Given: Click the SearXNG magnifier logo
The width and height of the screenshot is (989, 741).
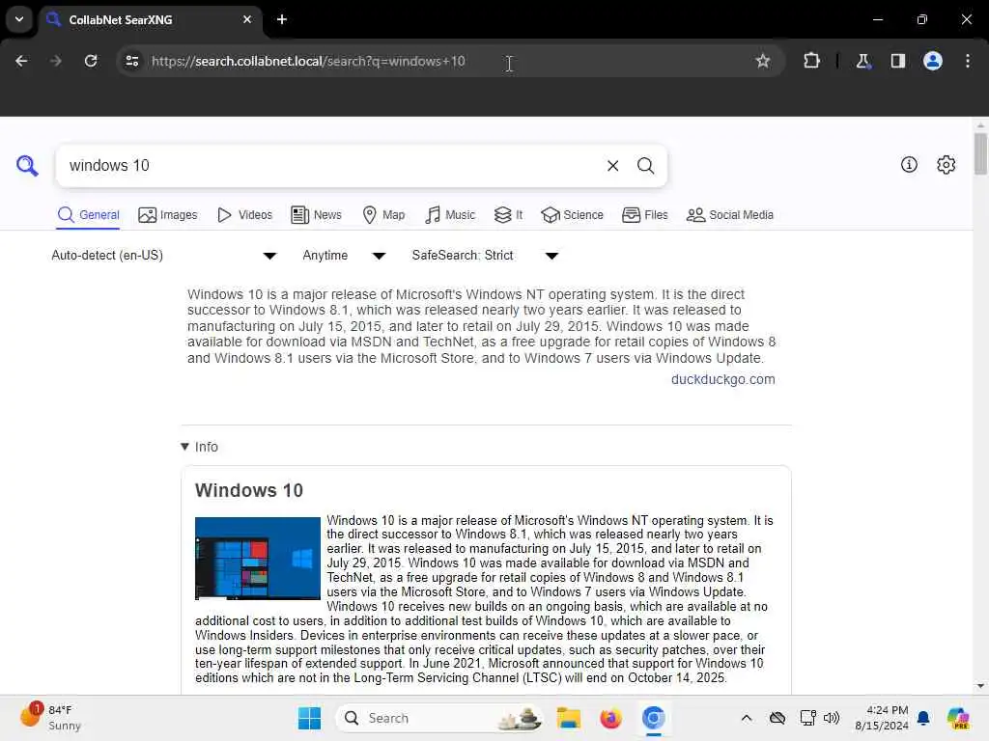Looking at the screenshot, I should point(26,166).
